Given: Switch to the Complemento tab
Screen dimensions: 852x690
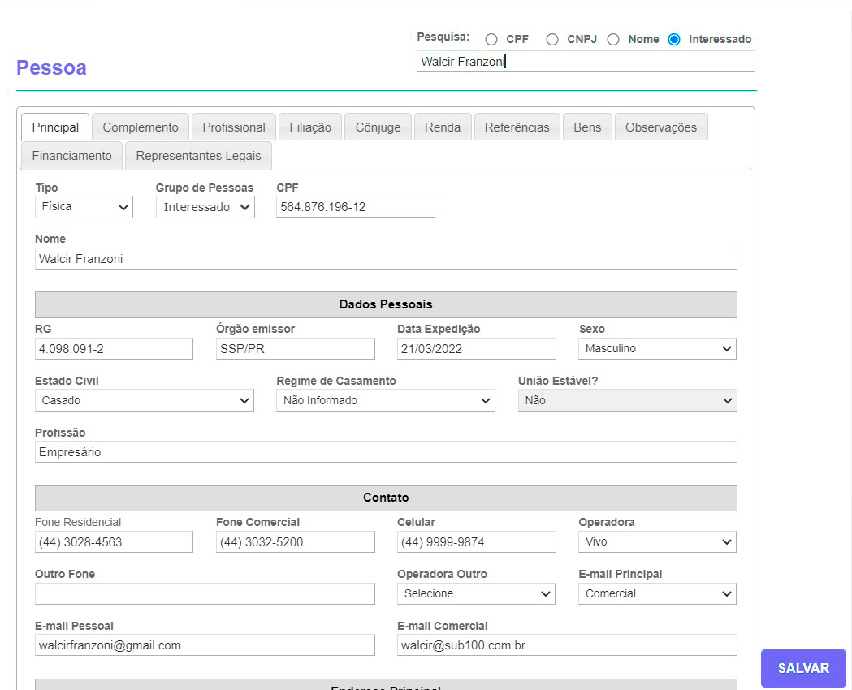Looking at the screenshot, I should [x=141, y=127].
